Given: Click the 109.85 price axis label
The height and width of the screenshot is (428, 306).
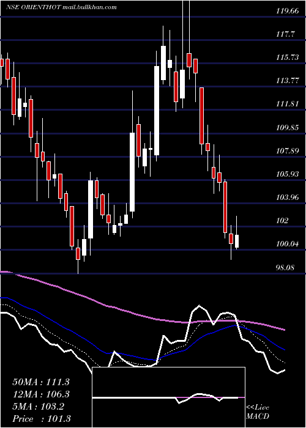Looking at the screenshot, I should tap(287, 127).
